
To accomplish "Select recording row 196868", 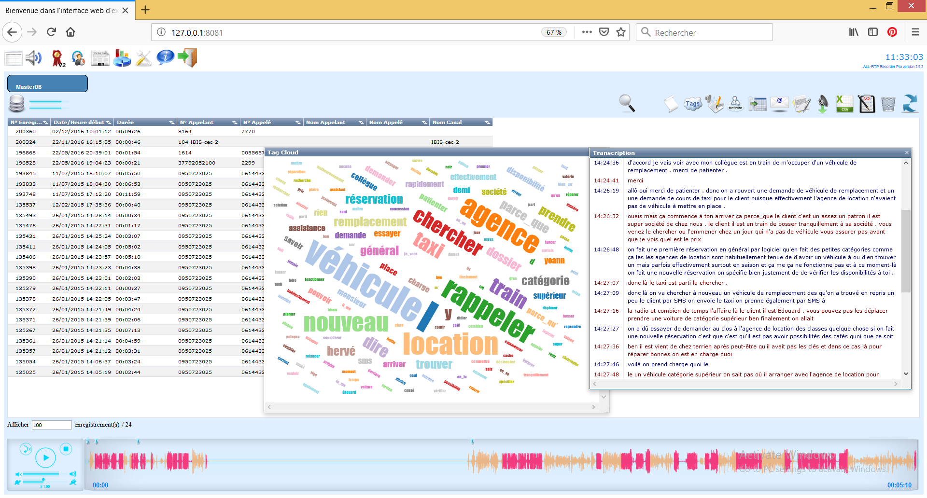I will (x=136, y=152).
